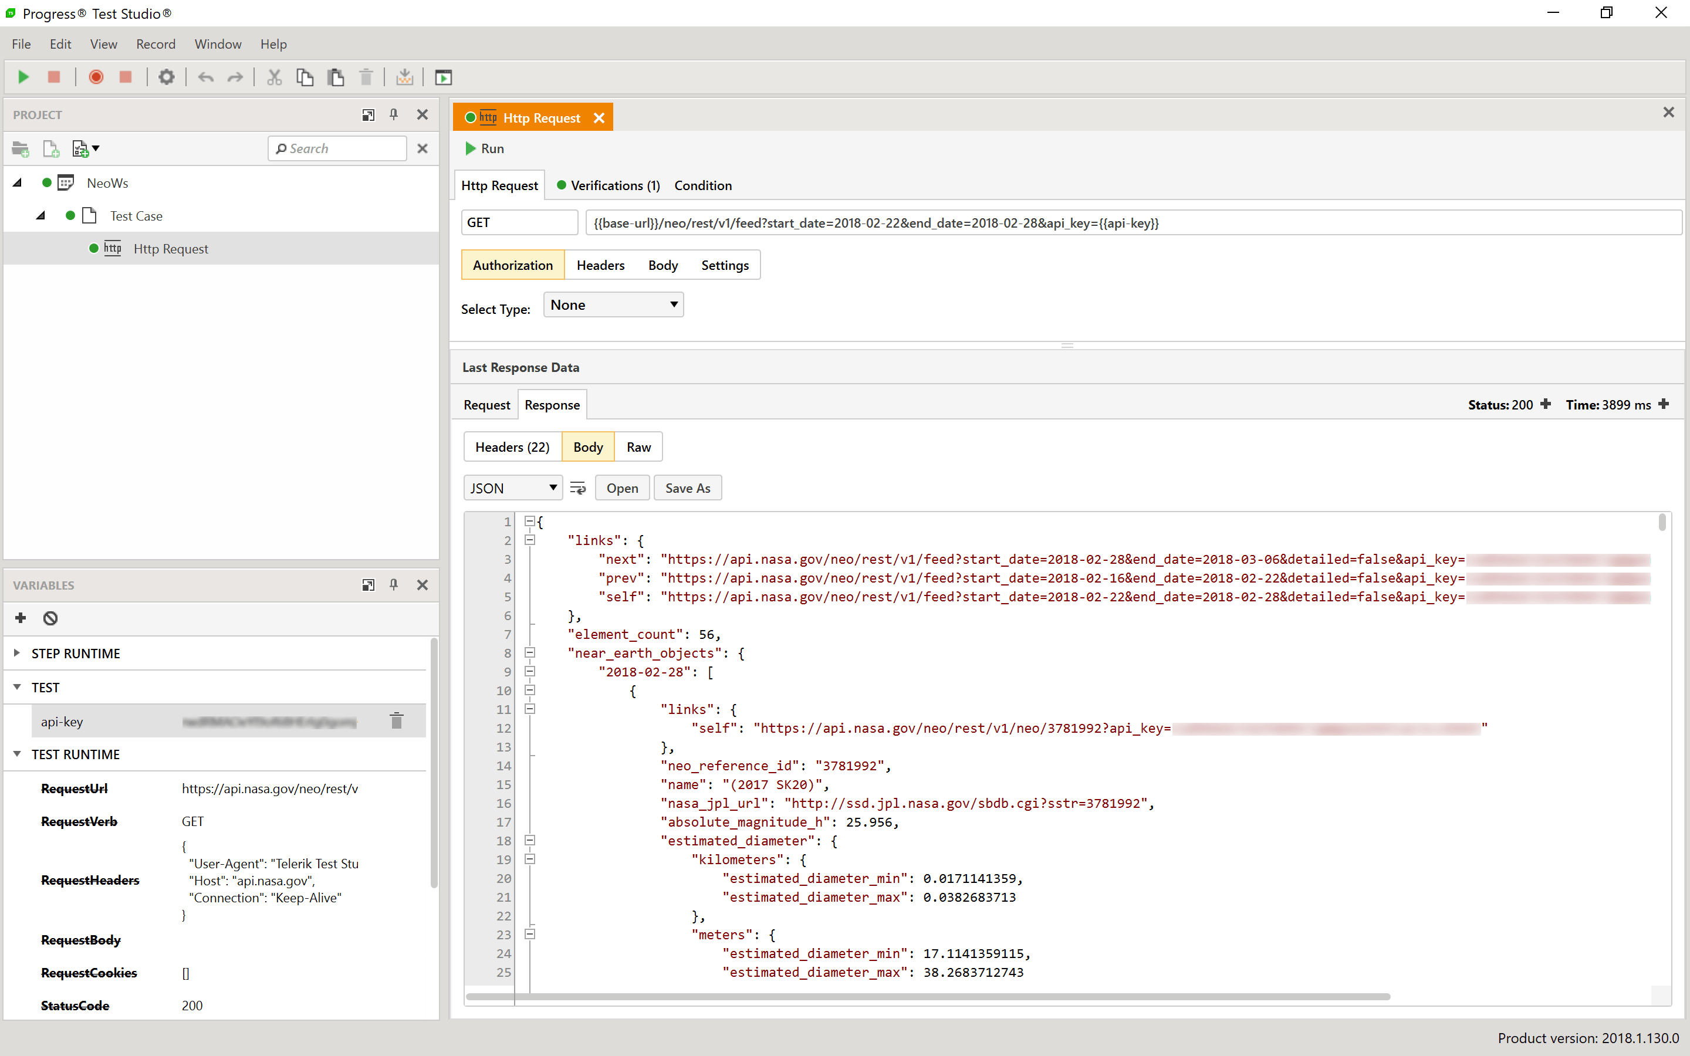The height and width of the screenshot is (1056, 1690).
Task: Click the green Run test toolbar icon
Action: pyautogui.click(x=23, y=77)
